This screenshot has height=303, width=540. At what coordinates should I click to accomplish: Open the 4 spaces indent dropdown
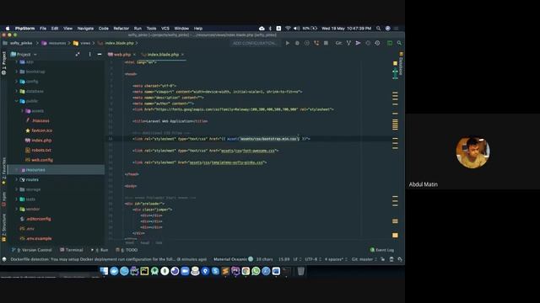[x=336, y=259]
